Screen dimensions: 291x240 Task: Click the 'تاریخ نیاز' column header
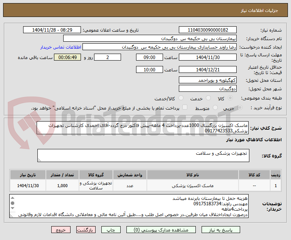point(28,175)
